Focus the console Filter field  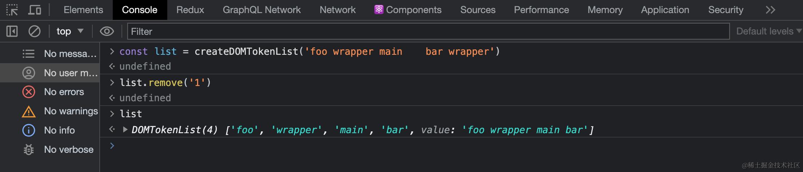[x=428, y=31]
